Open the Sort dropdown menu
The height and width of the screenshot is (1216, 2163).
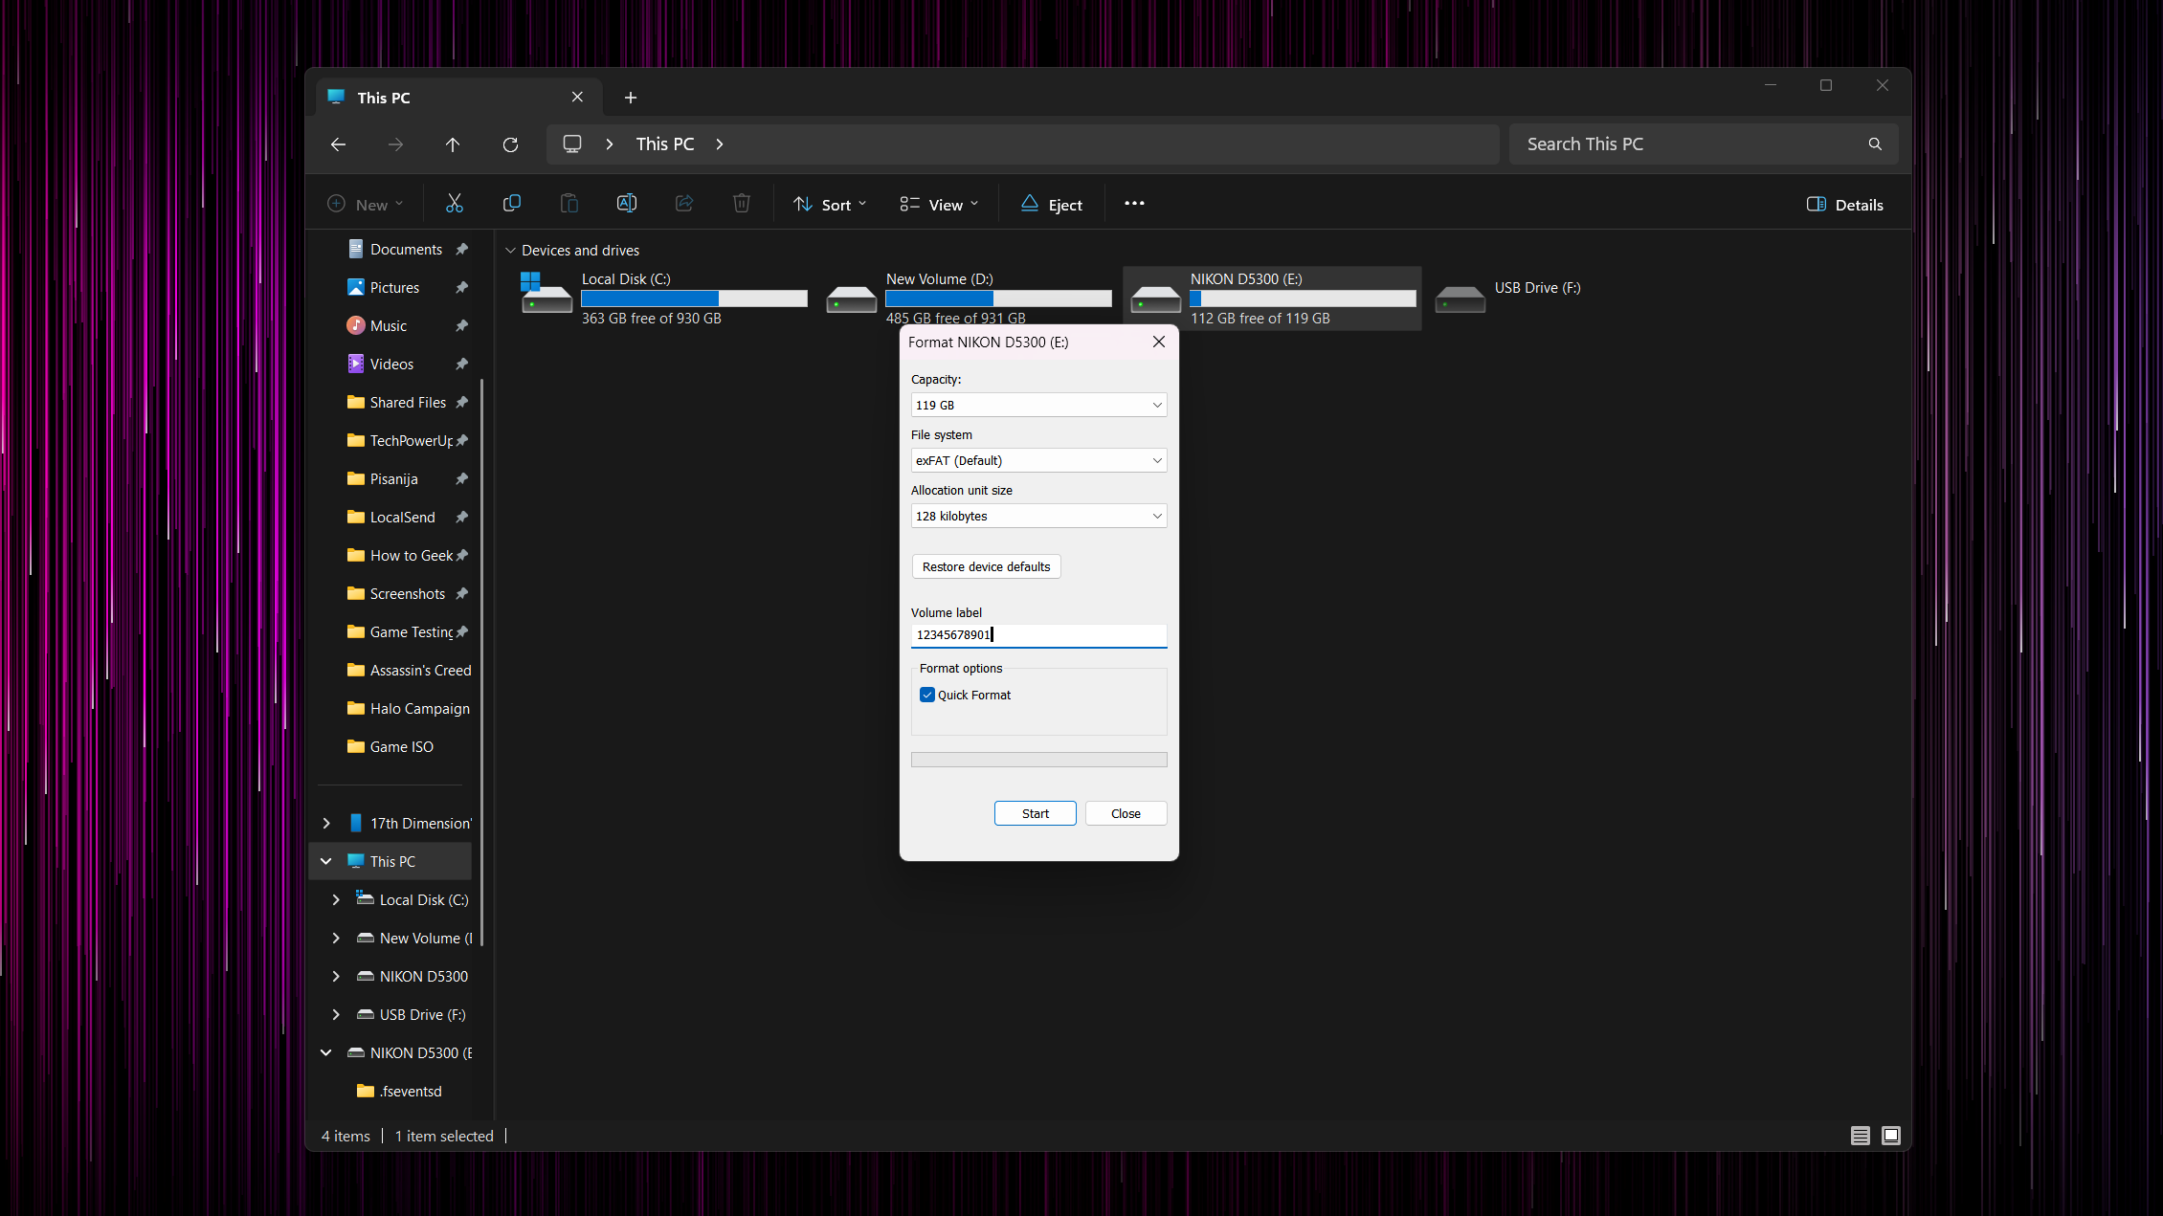(830, 205)
